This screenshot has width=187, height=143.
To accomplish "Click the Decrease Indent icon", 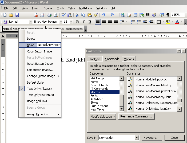I will [x=145, y=22].
